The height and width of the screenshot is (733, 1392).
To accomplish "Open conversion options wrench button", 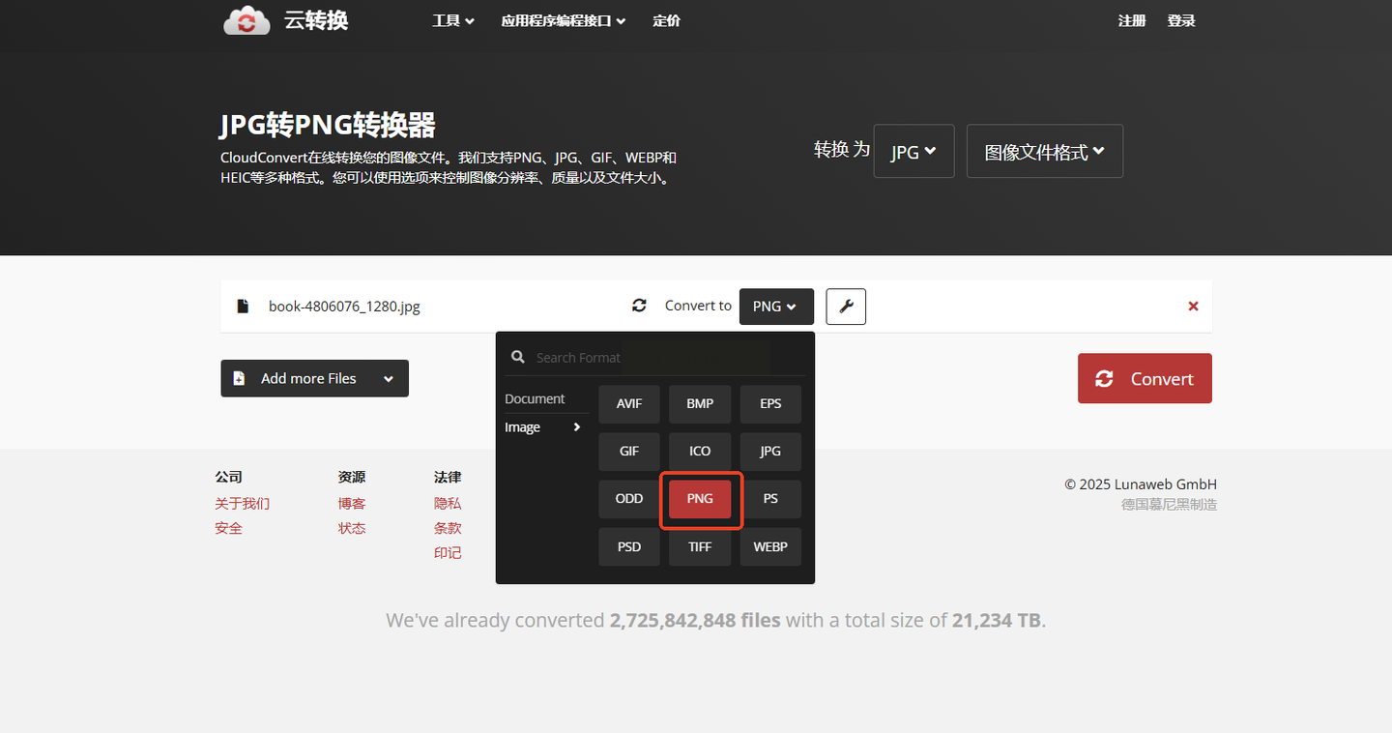I will [846, 307].
